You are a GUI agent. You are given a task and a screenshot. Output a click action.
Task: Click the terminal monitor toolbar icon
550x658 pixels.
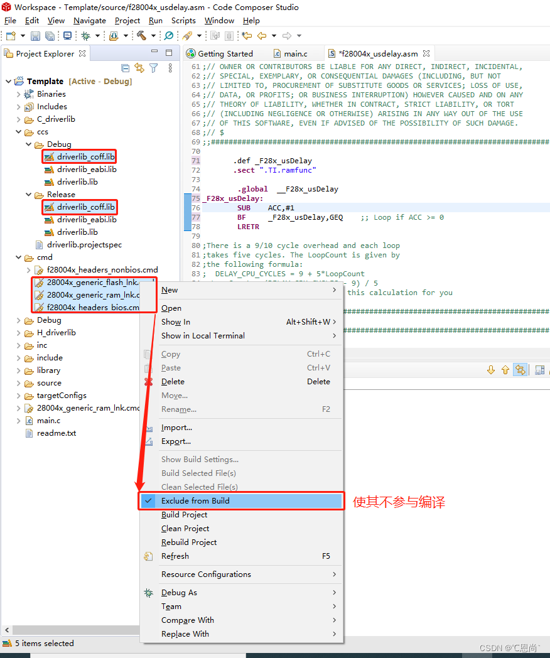point(67,36)
